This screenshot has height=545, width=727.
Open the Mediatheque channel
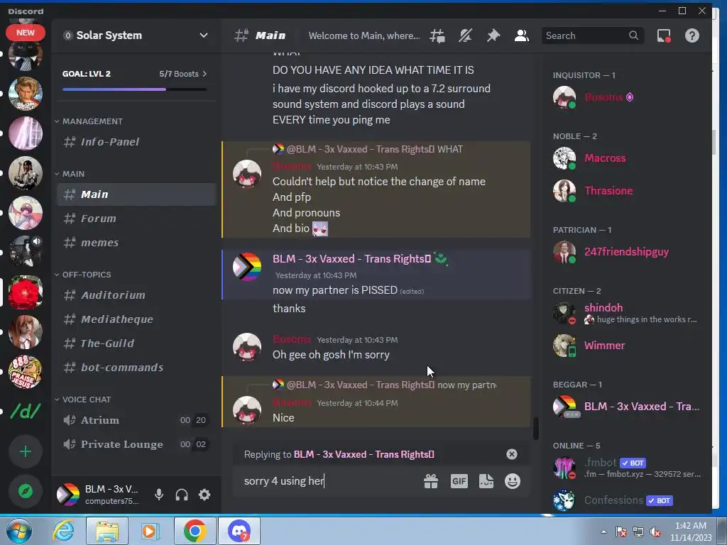[x=136, y=319]
